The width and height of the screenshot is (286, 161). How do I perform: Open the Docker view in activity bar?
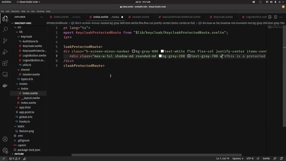click(5, 85)
